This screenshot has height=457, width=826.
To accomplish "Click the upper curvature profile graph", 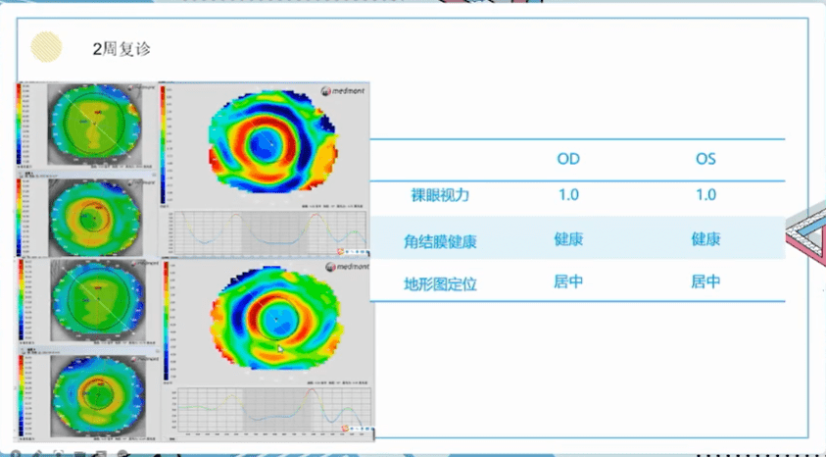I will pos(265,230).
